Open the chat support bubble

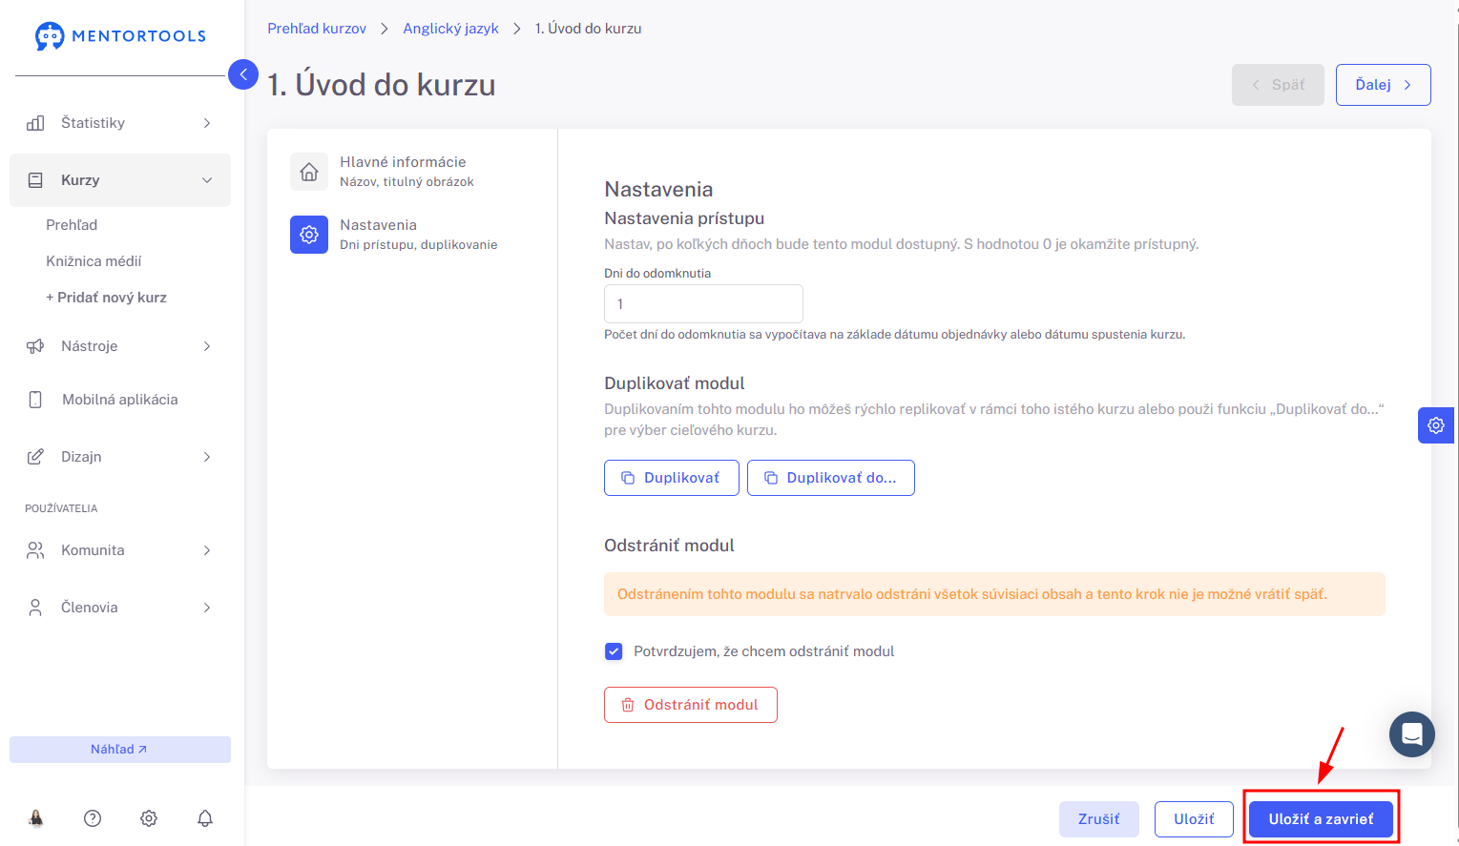pos(1412,734)
